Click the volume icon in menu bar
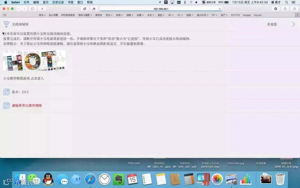This screenshot has width=300, height=188. tap(196, 2)
